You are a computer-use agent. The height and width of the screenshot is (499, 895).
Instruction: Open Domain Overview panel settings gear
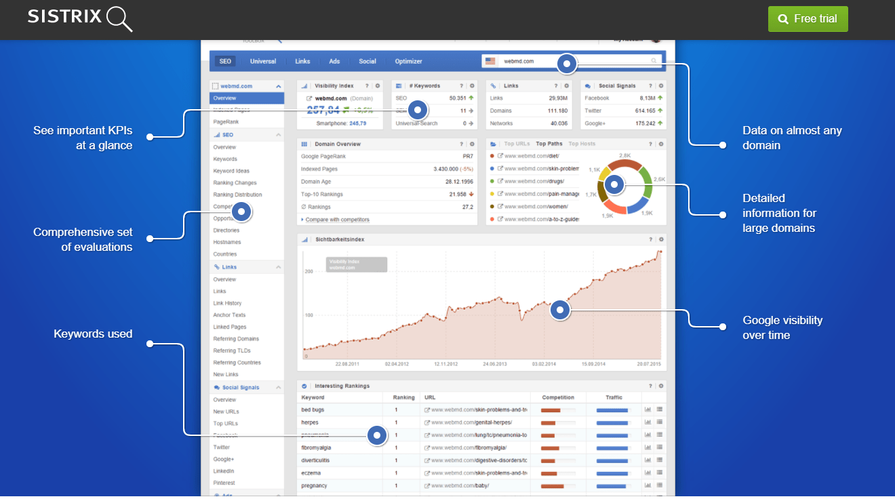click(x=472, y=144)
